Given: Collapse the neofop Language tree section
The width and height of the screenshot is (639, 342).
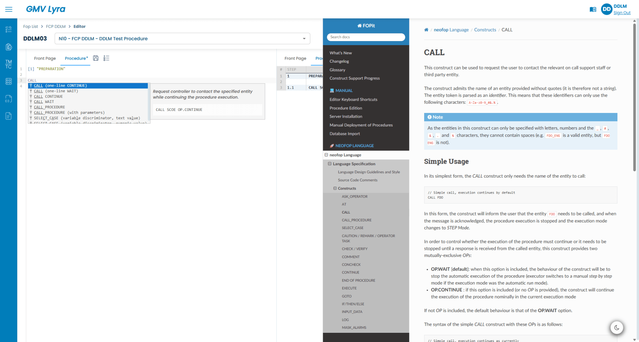Looking at the screenshot, I should 326,155.
